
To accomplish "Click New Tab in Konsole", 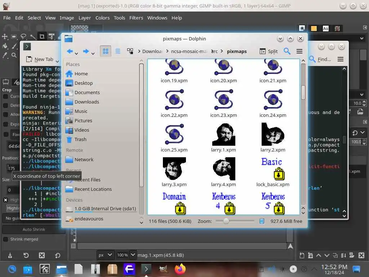I will click(x=40, y=60).
